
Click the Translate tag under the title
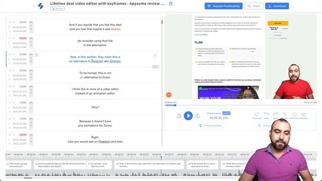click(57, 9)
